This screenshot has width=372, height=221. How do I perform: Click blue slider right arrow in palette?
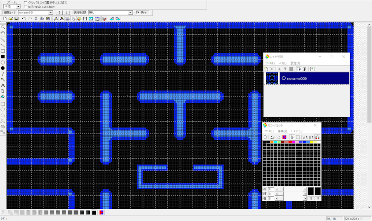tap(305, 199)
